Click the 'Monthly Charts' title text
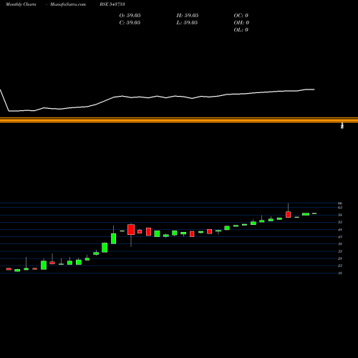Image resolution: width=358 pixels, height=358 pixels. click(21, 4)
